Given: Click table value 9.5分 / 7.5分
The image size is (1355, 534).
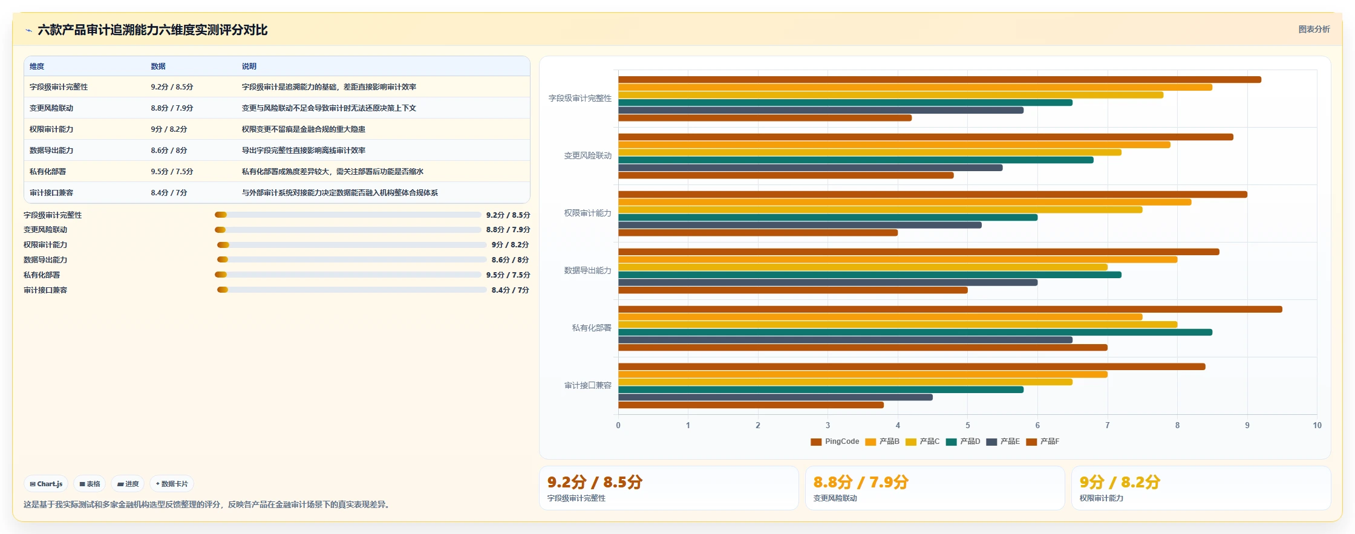Looking at the screenshot, I should tap(172, 172).
